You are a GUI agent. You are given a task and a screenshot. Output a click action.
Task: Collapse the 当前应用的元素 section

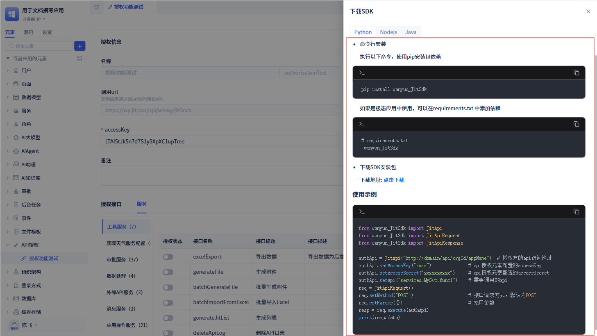tap(7, 58)
